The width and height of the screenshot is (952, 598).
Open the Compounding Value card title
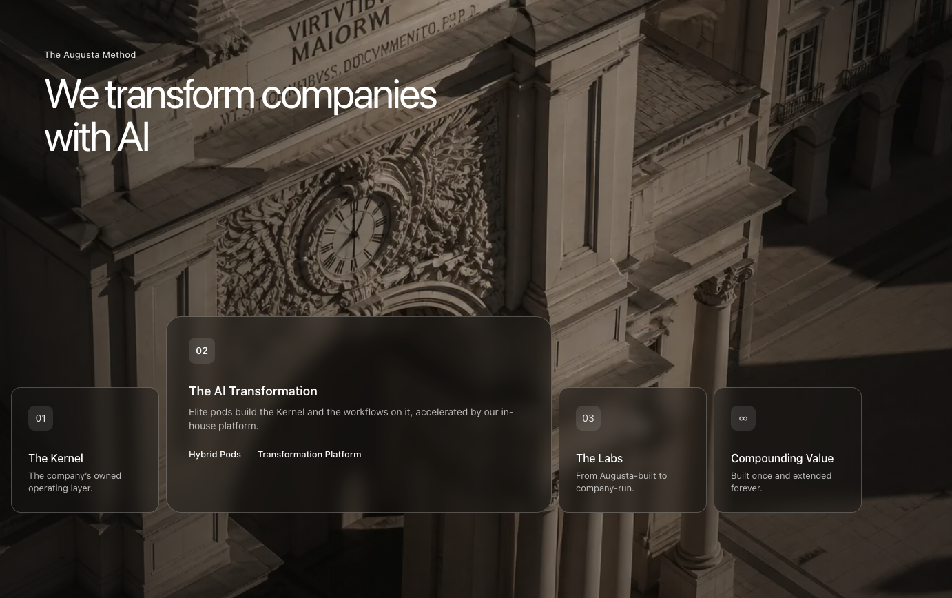782,458
